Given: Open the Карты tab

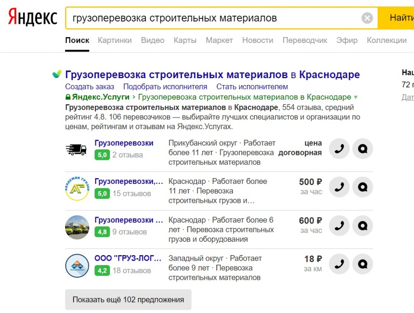Looking at the screenshot, I should 185,40.
